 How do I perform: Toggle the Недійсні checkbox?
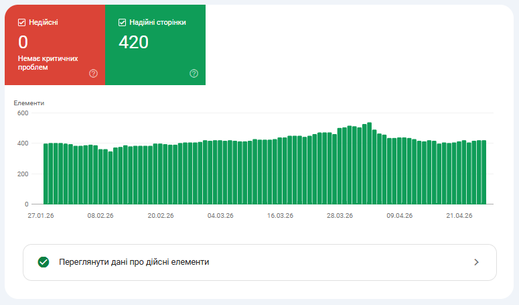[x=22, y=22]
